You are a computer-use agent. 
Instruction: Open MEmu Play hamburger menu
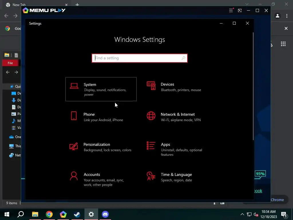click(x=231, y=11)
